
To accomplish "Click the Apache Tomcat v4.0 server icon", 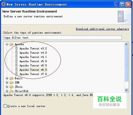I will [16, 53].
